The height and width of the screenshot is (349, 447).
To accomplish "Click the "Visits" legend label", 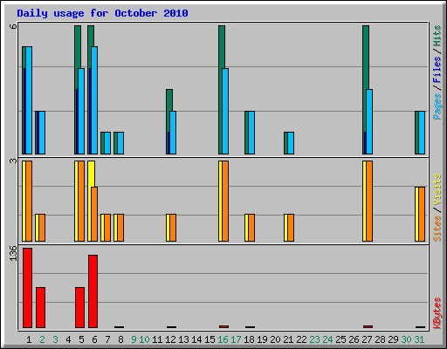I will click(x=437, y=189).
